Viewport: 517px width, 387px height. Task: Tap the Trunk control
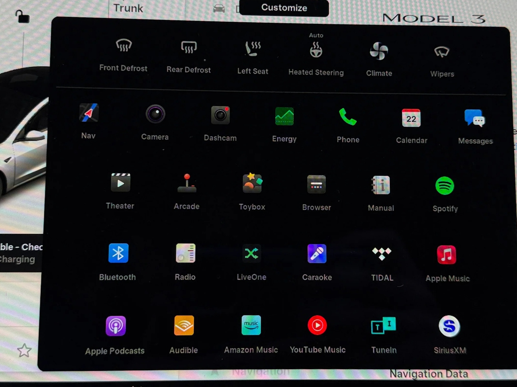(x=128, y=8)
